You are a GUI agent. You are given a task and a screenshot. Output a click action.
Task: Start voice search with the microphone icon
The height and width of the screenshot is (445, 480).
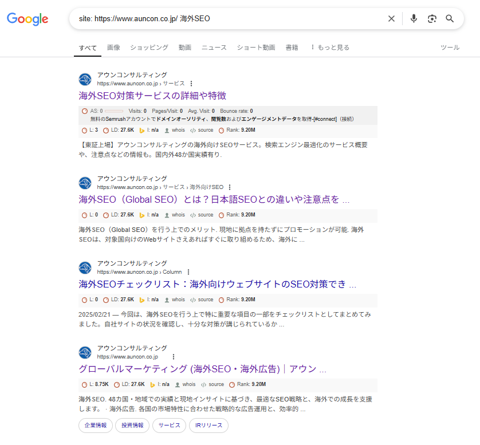click(x=414, y=19)
